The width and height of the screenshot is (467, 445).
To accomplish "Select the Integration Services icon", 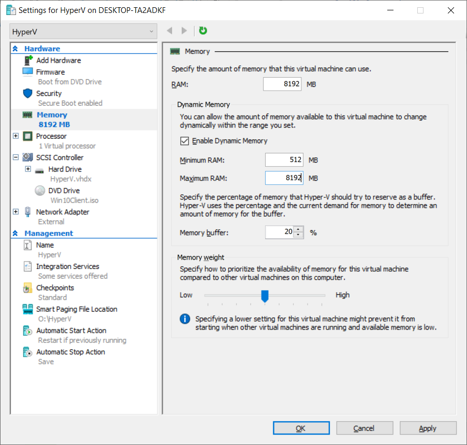I will coord(28,267).
